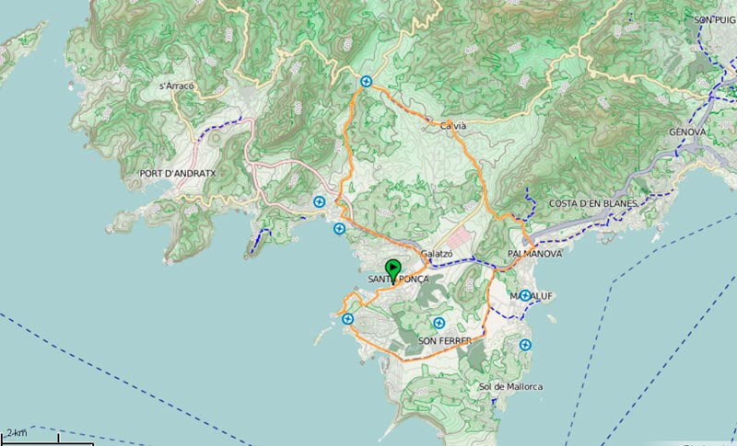The width and height of the screenshot is (737, 446).
Task: Click the Calvià town label
Action: click(x=453, y=126)
